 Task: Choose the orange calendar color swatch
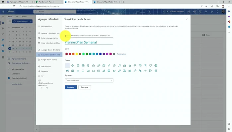tap(73, 54)
